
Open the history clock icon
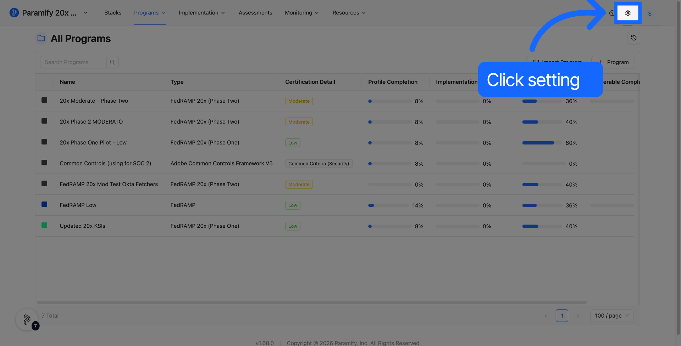(634, 38)
